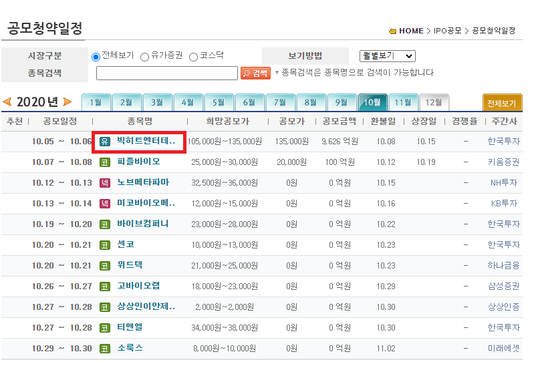
Task: Open 빅히트엔터테.. stock link
Action: tap(146, 141)
